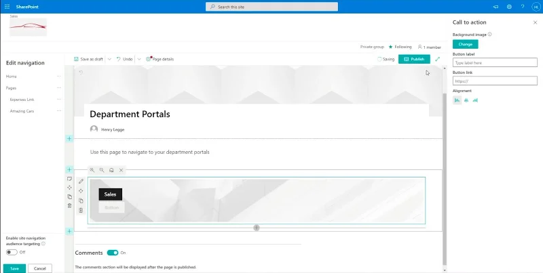Image resolution: width=543 pixels, height=273 pixels.
Task: Click the Edit web part pencil icon
Action: click(81, 181)
